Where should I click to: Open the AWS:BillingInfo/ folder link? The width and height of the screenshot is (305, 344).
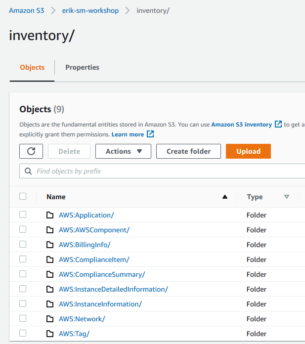coord(85,245)
